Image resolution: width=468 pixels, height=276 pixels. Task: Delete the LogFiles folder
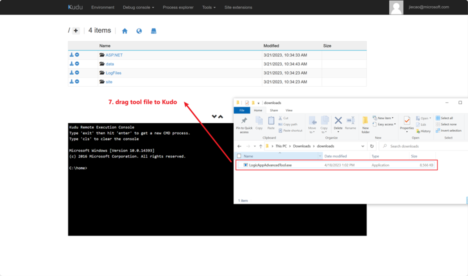(x=77, y=73)
